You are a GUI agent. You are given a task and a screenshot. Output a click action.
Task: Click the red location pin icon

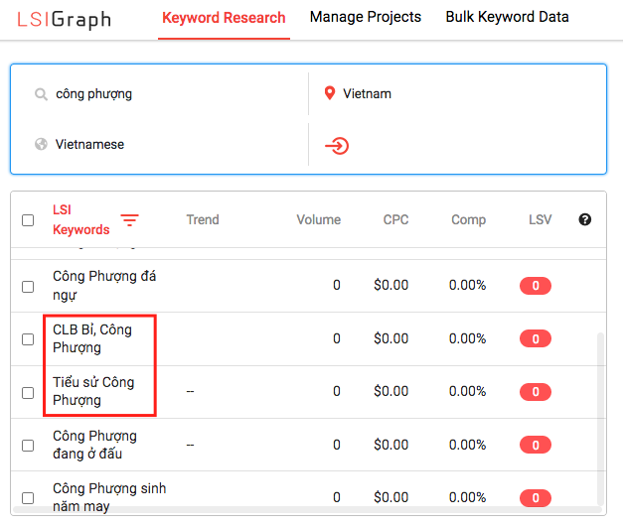(x=329, y=93)
